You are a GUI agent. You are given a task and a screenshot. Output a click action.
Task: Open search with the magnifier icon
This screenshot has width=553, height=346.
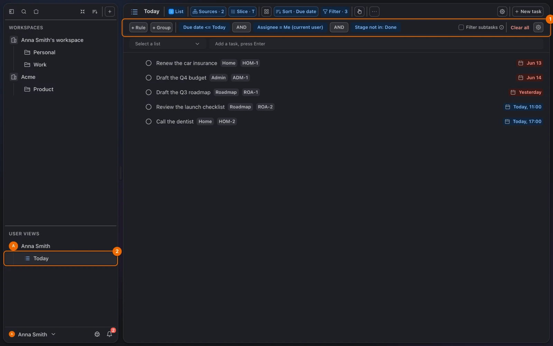click(24, 11)
